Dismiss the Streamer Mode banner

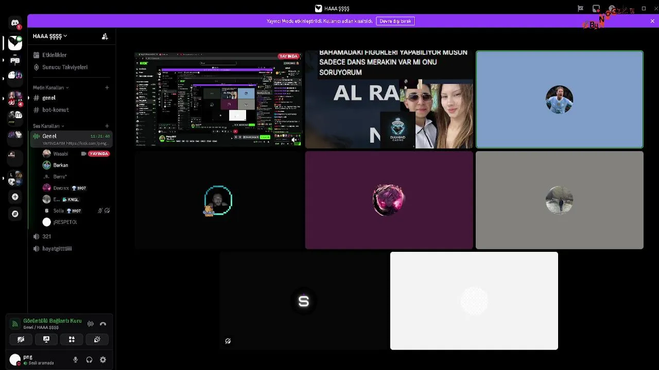coord(652,21)
